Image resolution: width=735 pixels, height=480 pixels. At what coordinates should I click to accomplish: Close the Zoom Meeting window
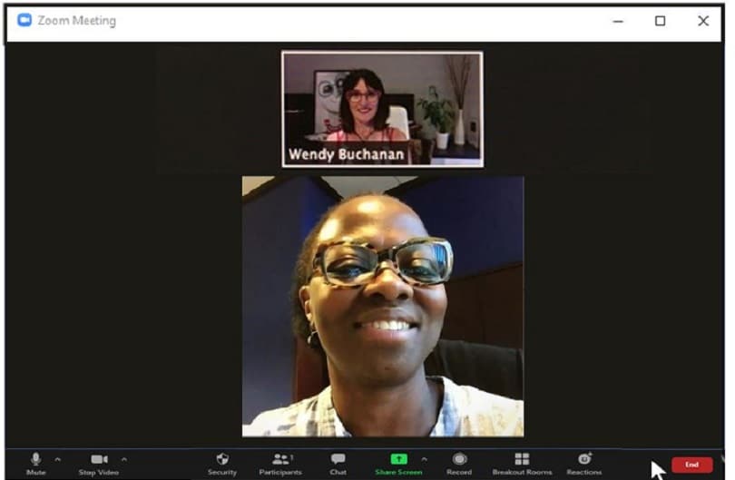703,21
